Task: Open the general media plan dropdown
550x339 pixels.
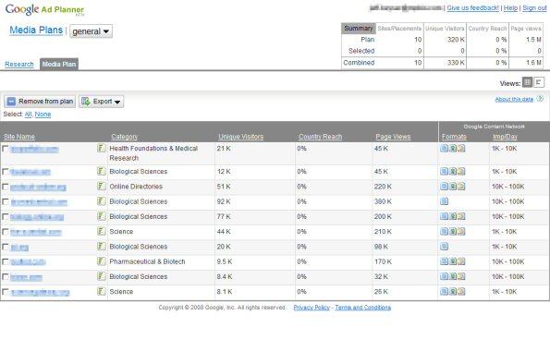Action: click(x=91, y=31)
